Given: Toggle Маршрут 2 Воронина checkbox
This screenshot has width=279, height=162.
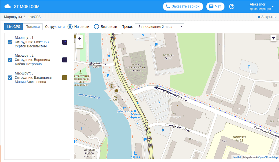Looking at the screenshot, I should (10, 60).
